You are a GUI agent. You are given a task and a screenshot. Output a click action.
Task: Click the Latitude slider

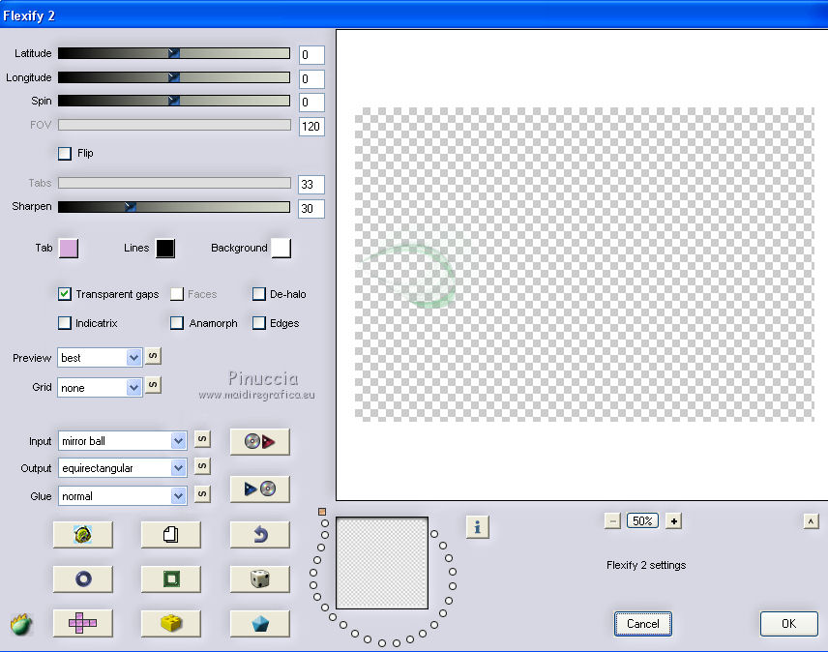click(174, 53)
